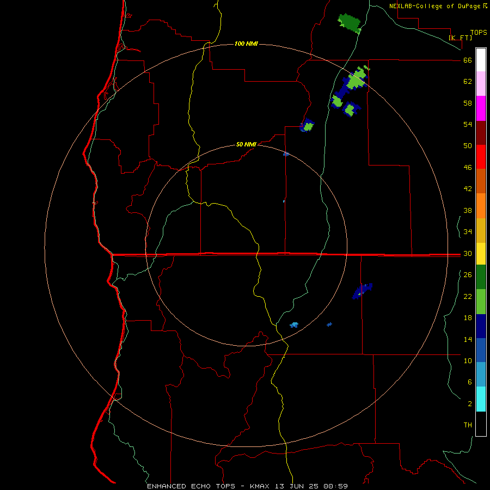The height and width of the screenshot is (490, 490).
Task: Click the white swatch atop the tops scale
Action: tap(481, 60)
